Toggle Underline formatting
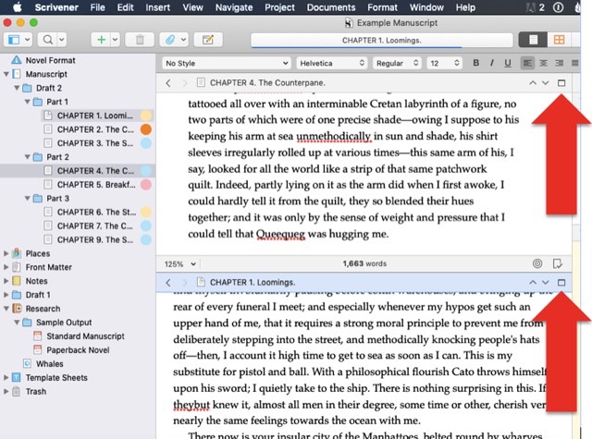Screen dimensions: 592x439 pos(508,63)
